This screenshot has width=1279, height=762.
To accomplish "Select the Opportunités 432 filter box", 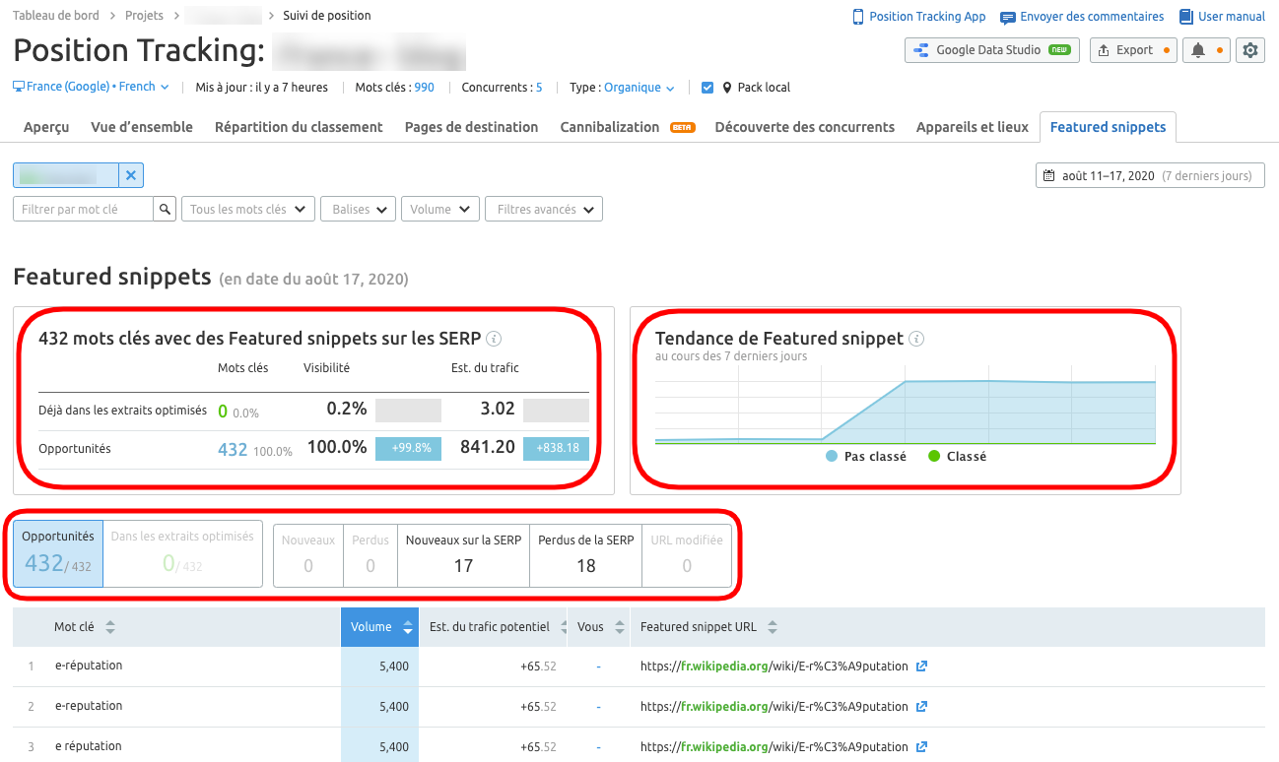I will pyautogui.click(x=58, y=553).
